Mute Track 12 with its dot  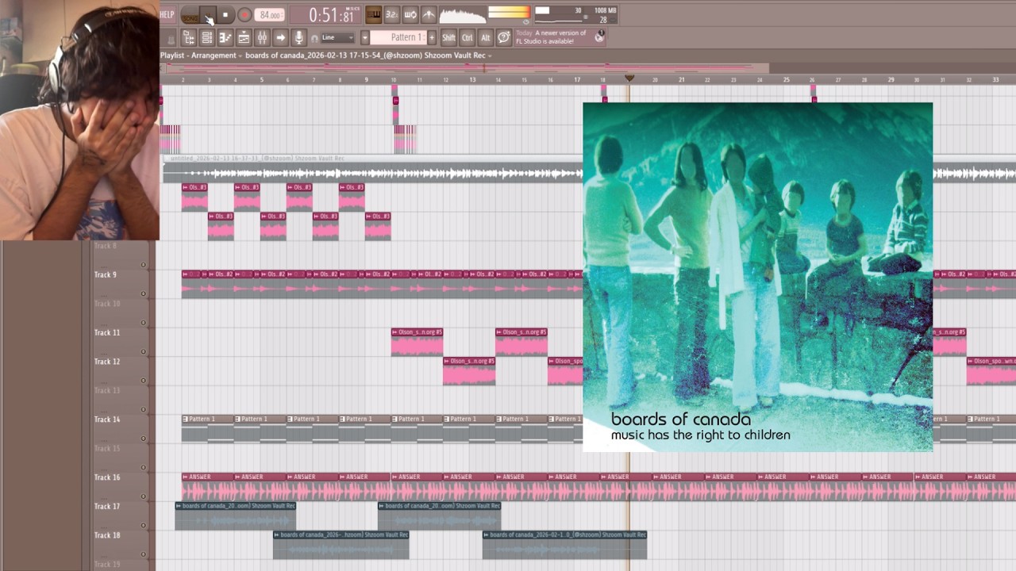143,381
